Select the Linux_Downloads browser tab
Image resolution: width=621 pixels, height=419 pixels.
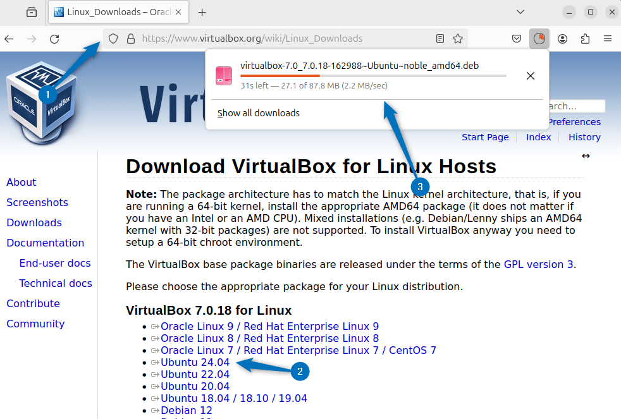pyautogui.click(x=111, y=12)
